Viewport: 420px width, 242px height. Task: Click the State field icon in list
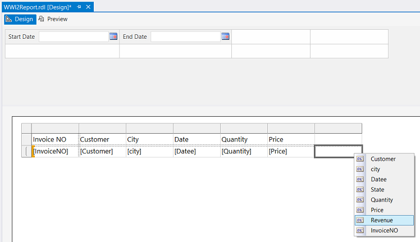click(x=360, y=189)
